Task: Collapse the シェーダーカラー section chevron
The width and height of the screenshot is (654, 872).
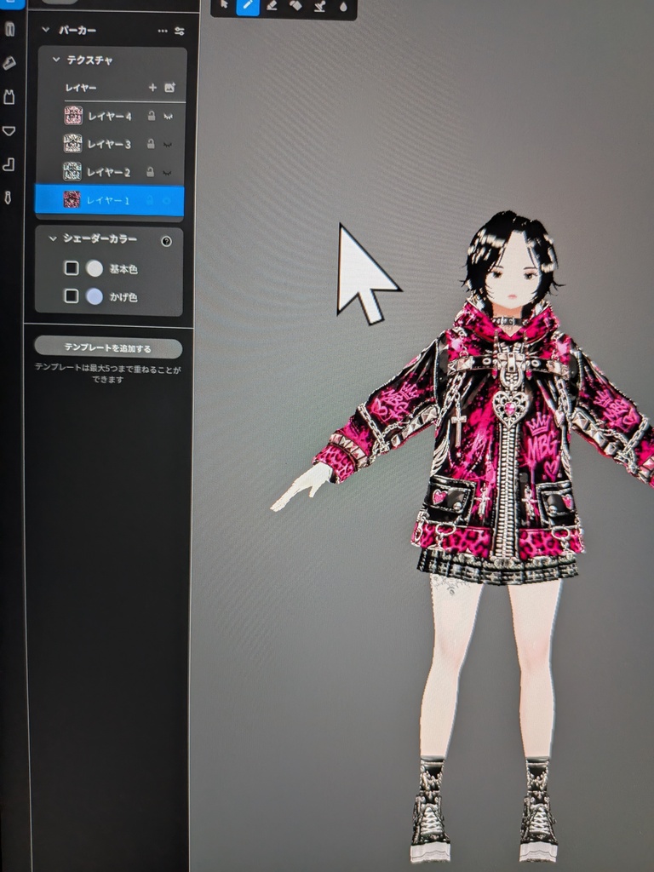Action: pyautogui.click(x=53, y=238)
